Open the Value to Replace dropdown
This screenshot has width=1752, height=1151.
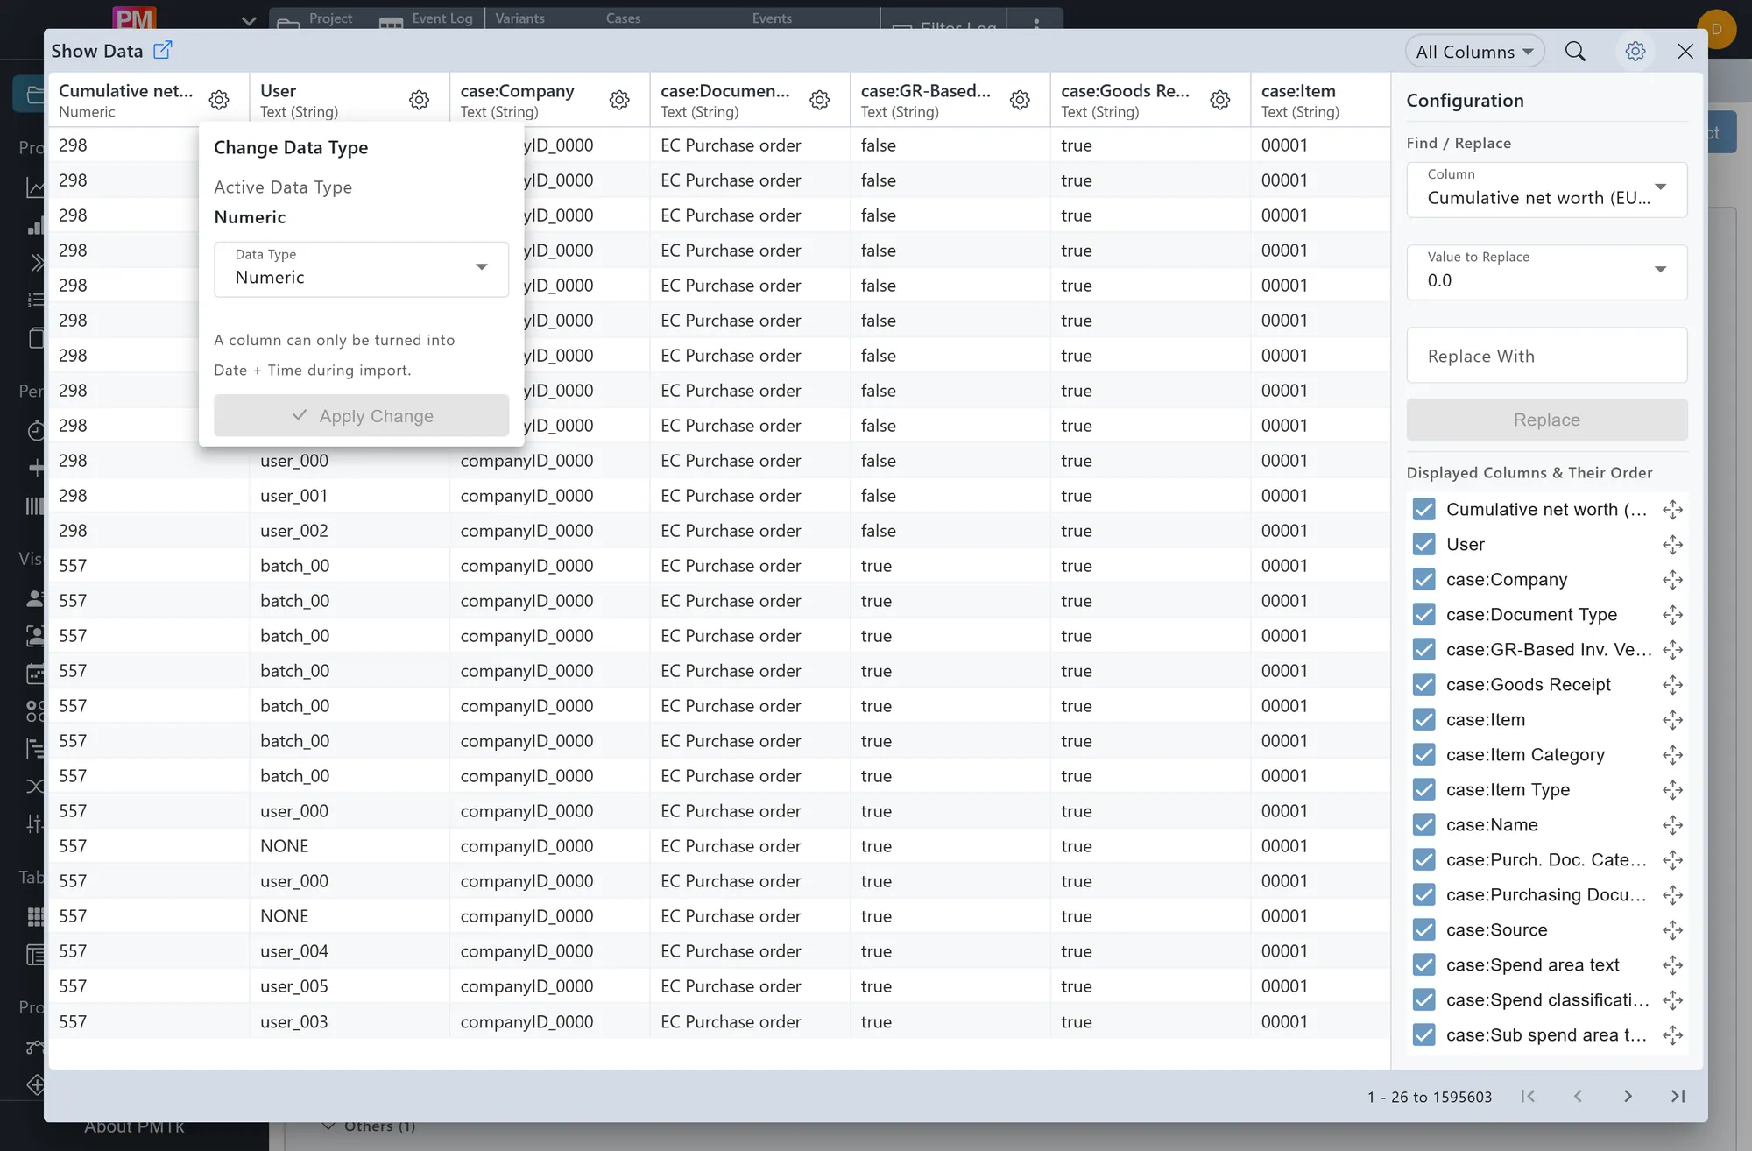click(1546, 272)
